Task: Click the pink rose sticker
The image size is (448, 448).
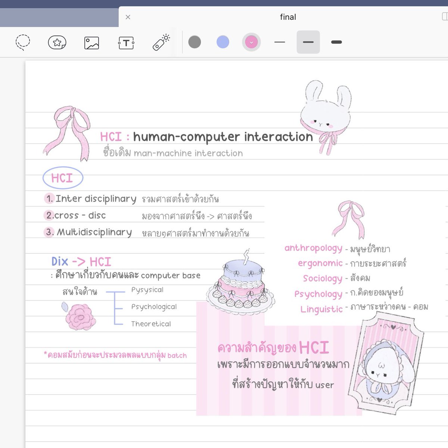Action: (79, 316)
